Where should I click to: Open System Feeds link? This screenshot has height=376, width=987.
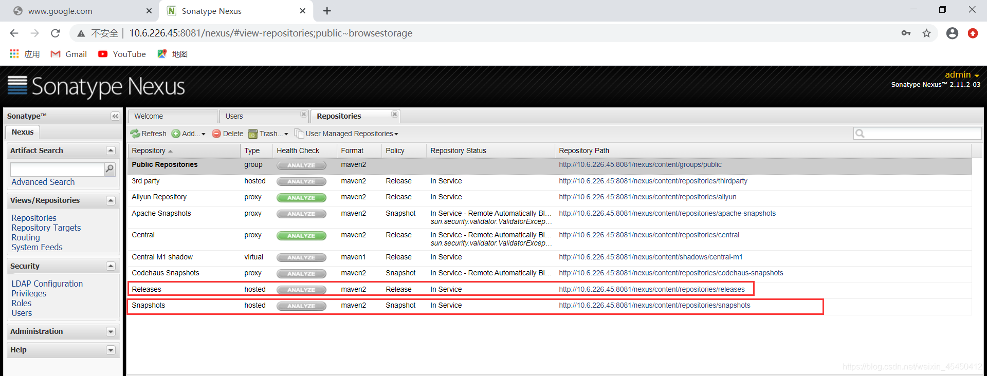coord(37,247)
